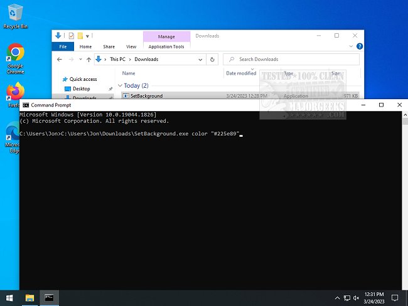The width and height of the screenshot is (408, 306).
Task: Switch to the Share ribbon tab
Action: tap(109, 46)
